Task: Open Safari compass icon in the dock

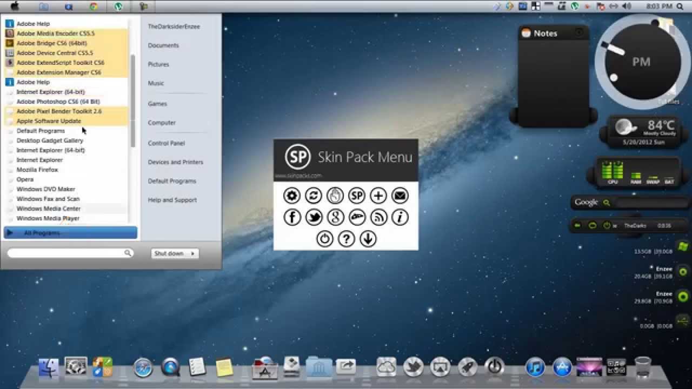Action: click(x=143, y=367)
